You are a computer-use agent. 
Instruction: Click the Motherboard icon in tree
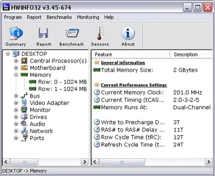click(x=24, y=68)
